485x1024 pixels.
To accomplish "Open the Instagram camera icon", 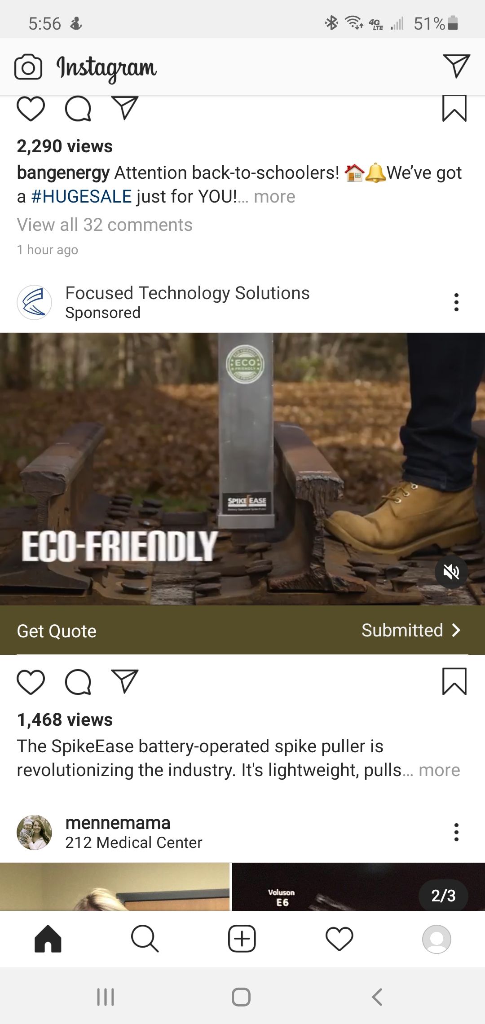I will [x=28, y=67].
